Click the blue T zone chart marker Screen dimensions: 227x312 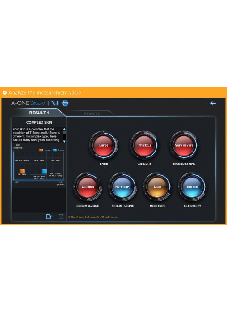click(44, 172)
